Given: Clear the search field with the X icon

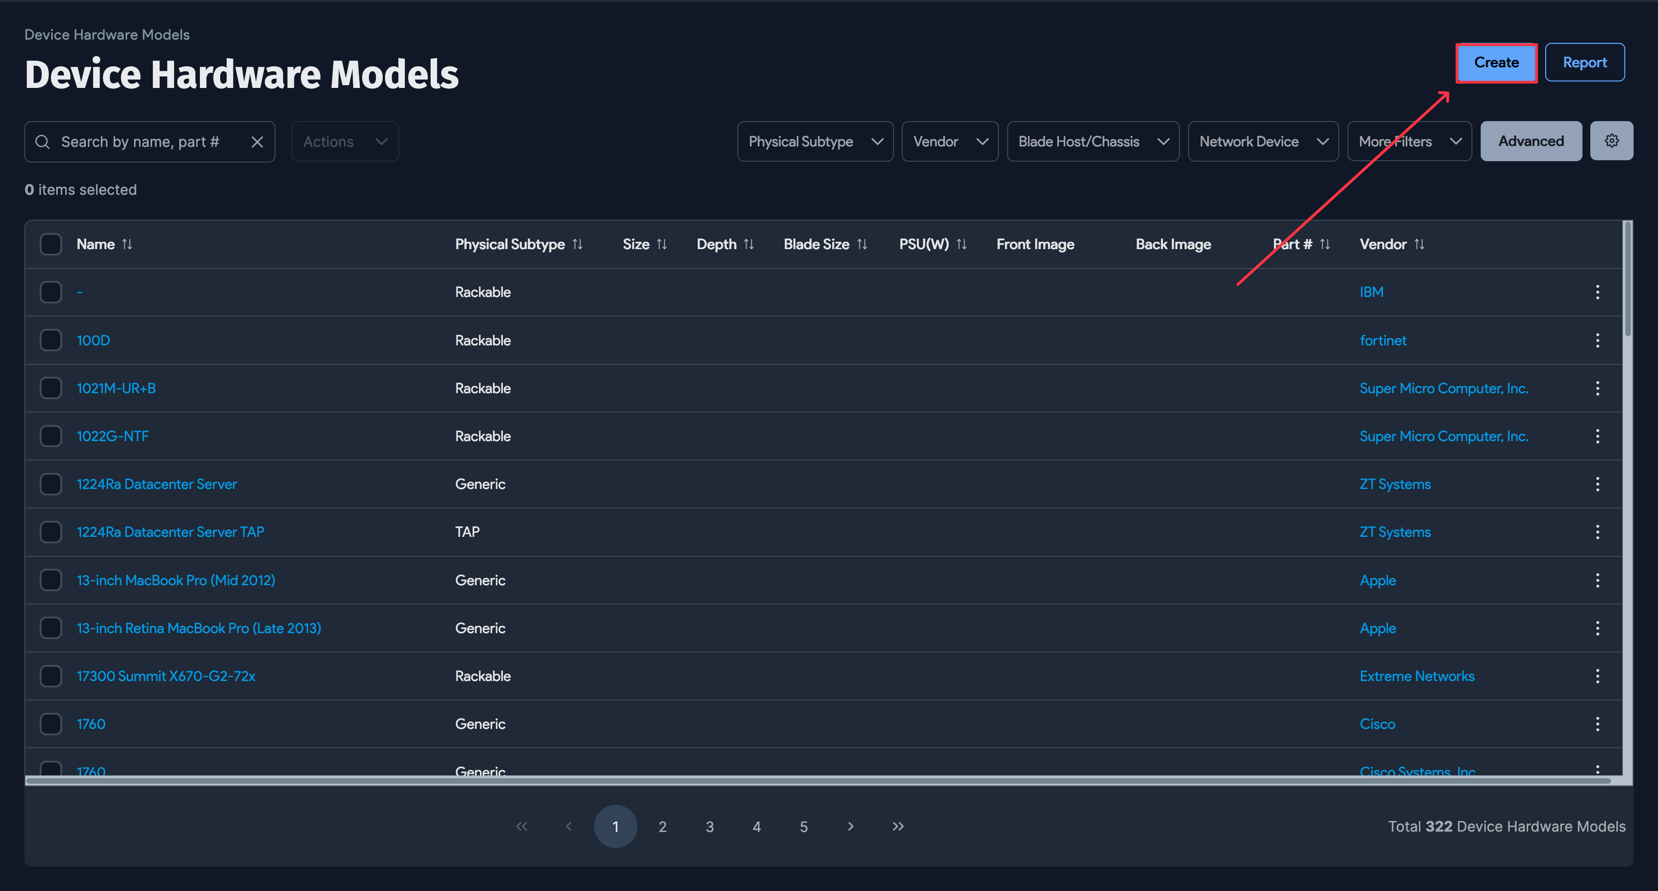Looking at the screenshot, I should (257, 141).
